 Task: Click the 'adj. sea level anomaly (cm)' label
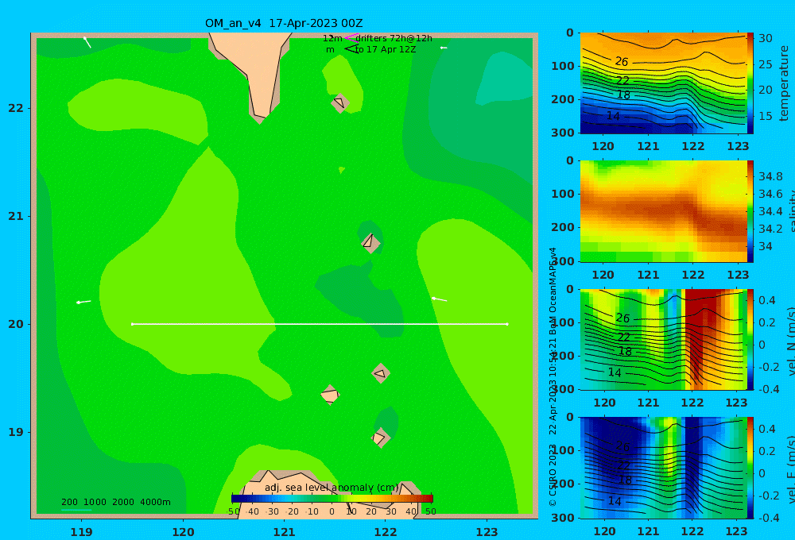tap(332, 488)
